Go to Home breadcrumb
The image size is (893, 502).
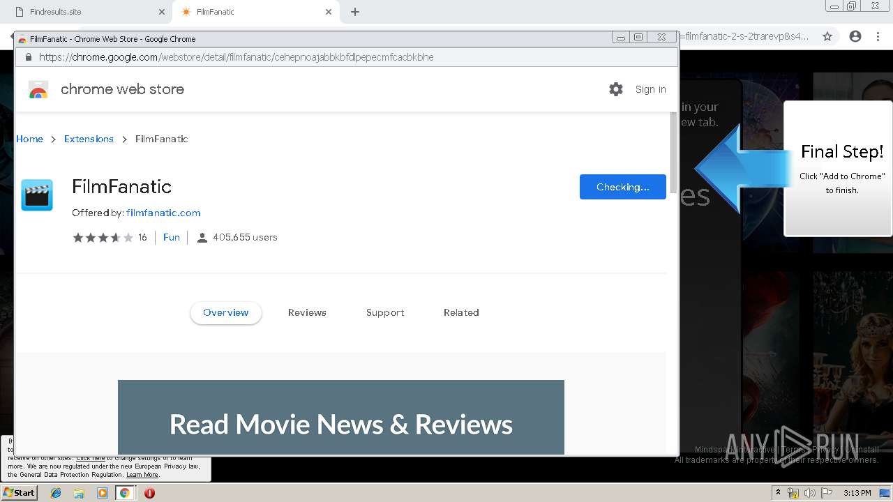pyautogui.click(x=29, y=139)
